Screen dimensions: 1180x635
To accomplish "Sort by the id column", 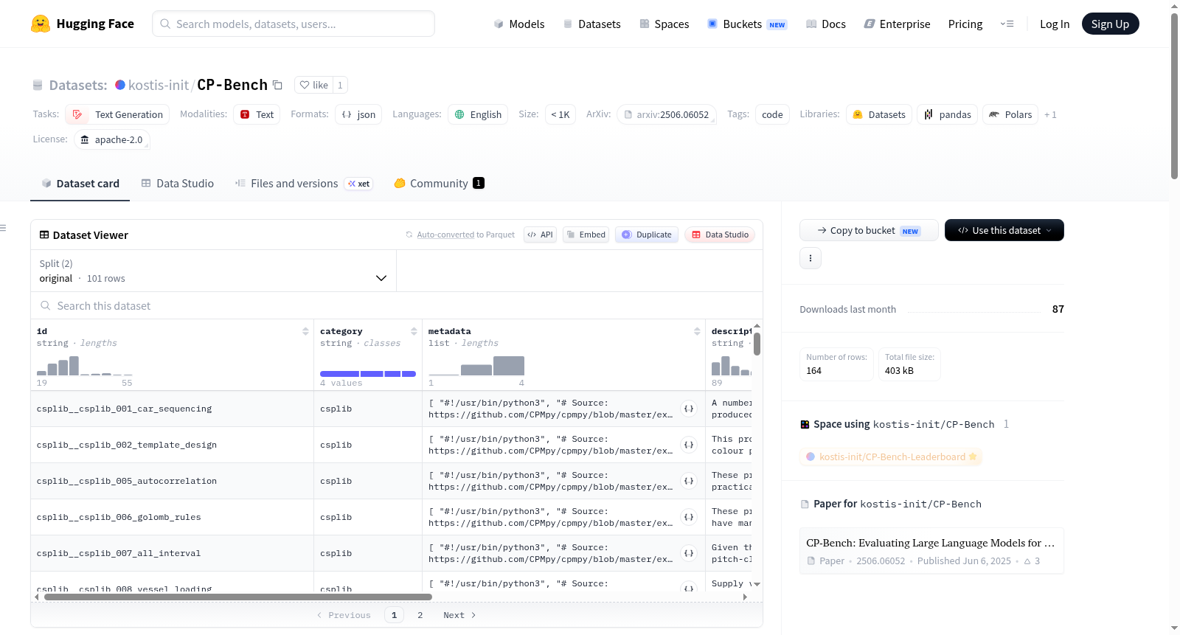I will (x=305, y=331).
